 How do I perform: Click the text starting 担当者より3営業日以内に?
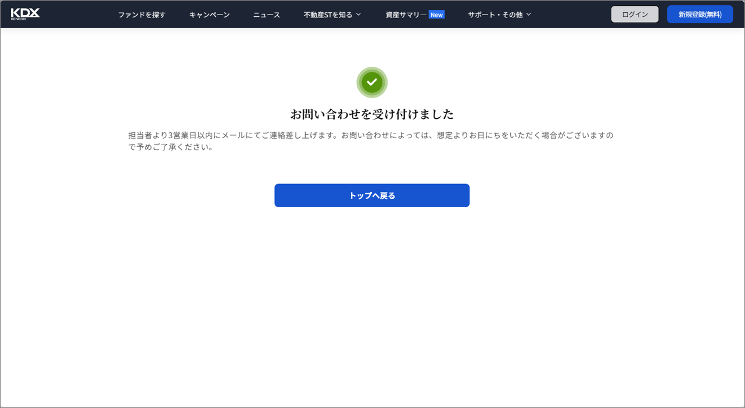tap(371, 140)
